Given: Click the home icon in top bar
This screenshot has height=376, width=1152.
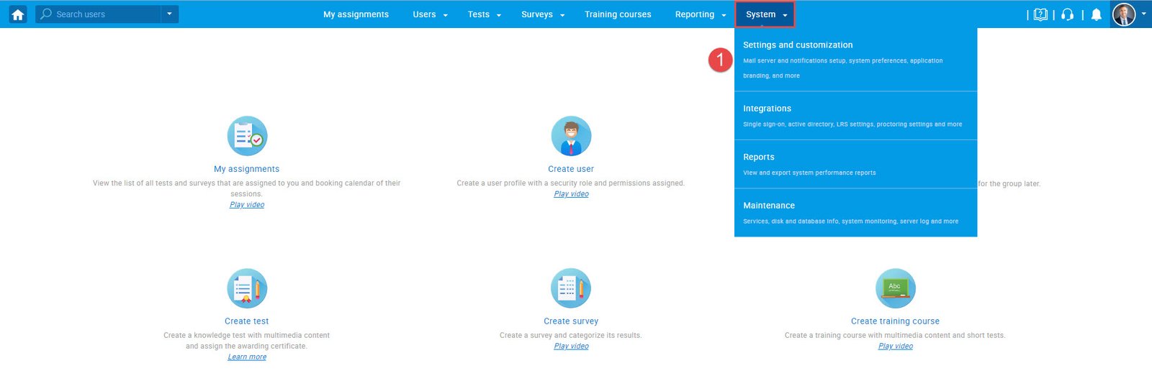Looking at the screenshot, I should pyautogui.click(x=18, y=14).
